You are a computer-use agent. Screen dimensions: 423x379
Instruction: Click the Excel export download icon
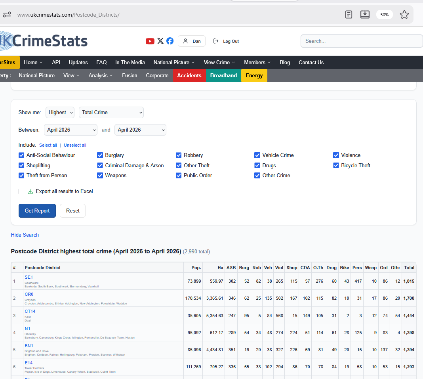30,191
